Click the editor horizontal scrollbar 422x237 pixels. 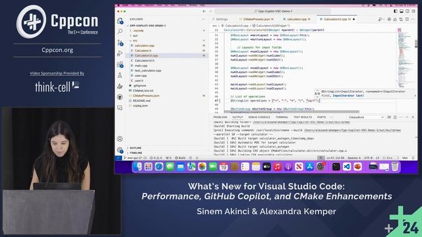point(291,111)
